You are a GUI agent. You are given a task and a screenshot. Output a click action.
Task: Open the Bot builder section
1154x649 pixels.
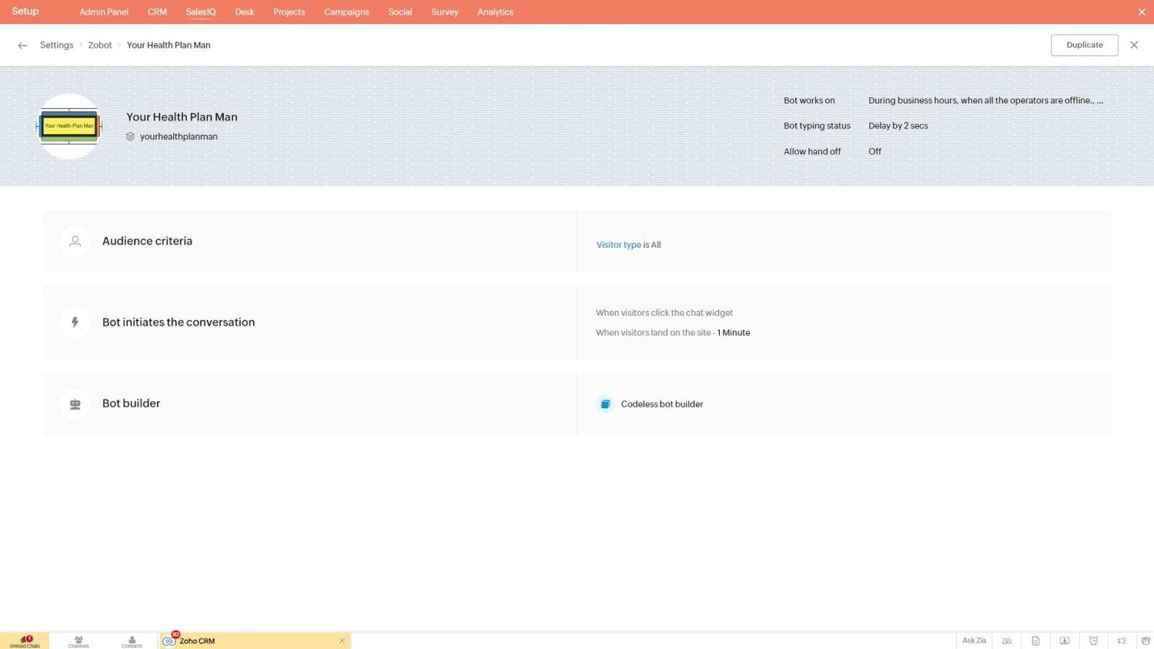[577, 404]
